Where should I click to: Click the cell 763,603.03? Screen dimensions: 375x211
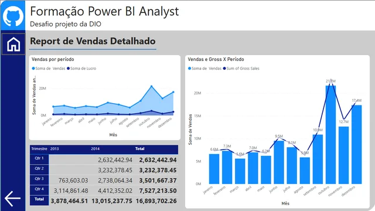[73, 181]
